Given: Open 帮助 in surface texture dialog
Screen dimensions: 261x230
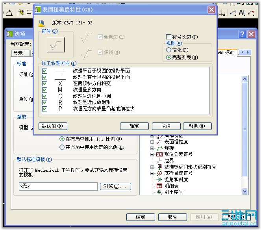Looking at the screenshot, I should click(197, 126).
